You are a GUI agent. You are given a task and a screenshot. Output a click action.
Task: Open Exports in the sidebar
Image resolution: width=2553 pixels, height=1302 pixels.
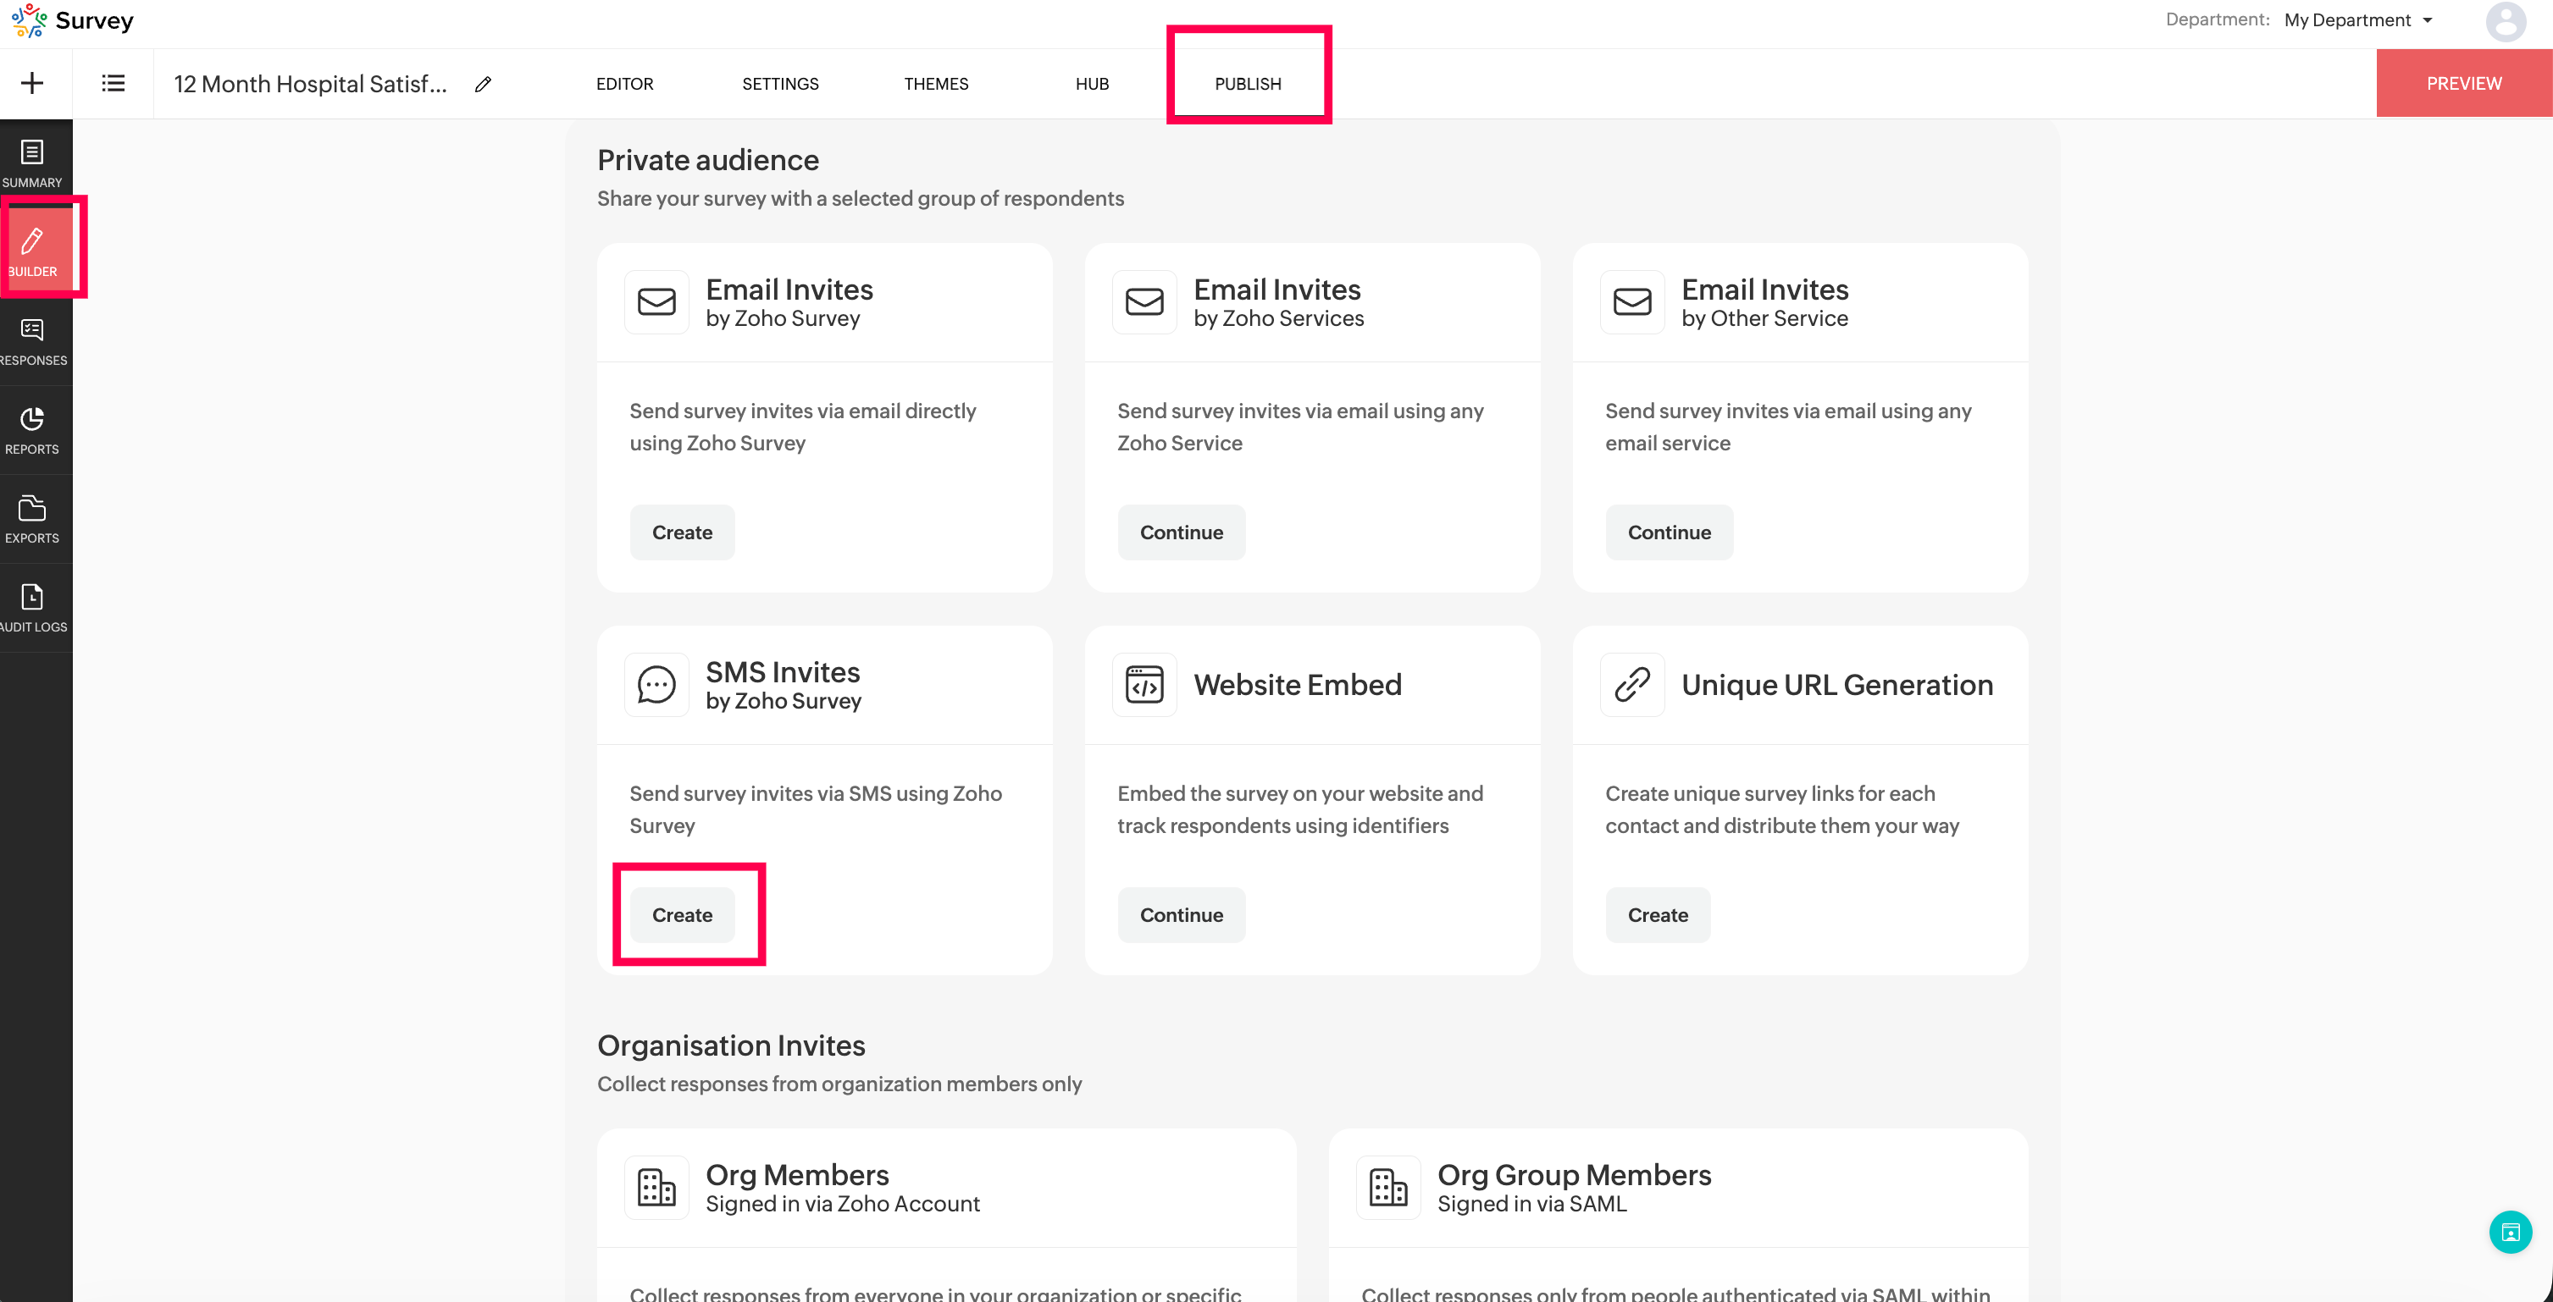(x=33, y=520)
